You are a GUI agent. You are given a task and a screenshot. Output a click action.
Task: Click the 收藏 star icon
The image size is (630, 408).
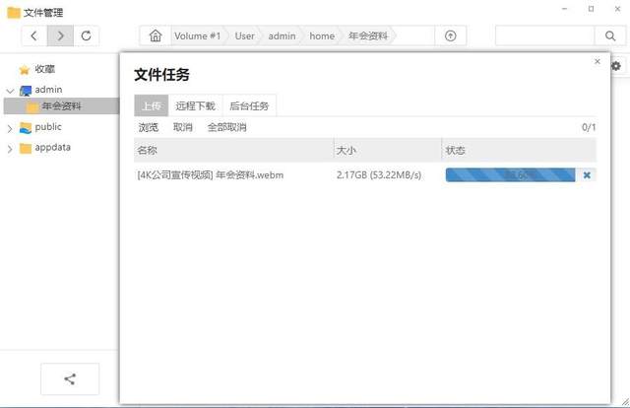[x=25, y=70]
